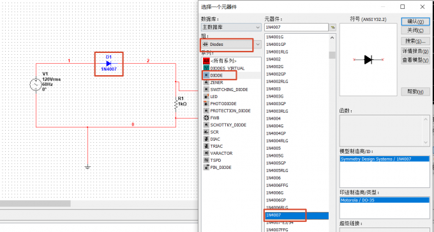Select component 1N4005GP in list
The height and width of the screenshot is (232, 434).
[276, 163]
